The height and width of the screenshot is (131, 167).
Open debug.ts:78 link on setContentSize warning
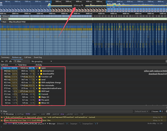[158, 117]
